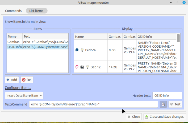Click into the Text/Command input field
This screenshot has width=188, height=123.
pyautogui.click(x=93, y=104)
